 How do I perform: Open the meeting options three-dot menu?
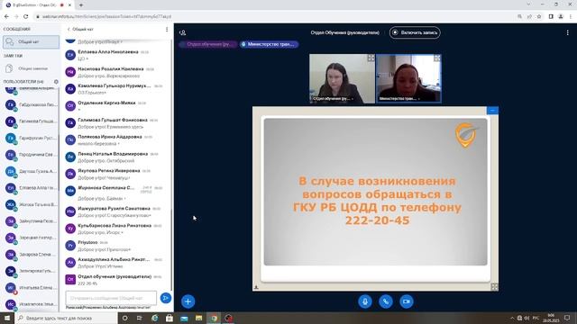[567, 32]
